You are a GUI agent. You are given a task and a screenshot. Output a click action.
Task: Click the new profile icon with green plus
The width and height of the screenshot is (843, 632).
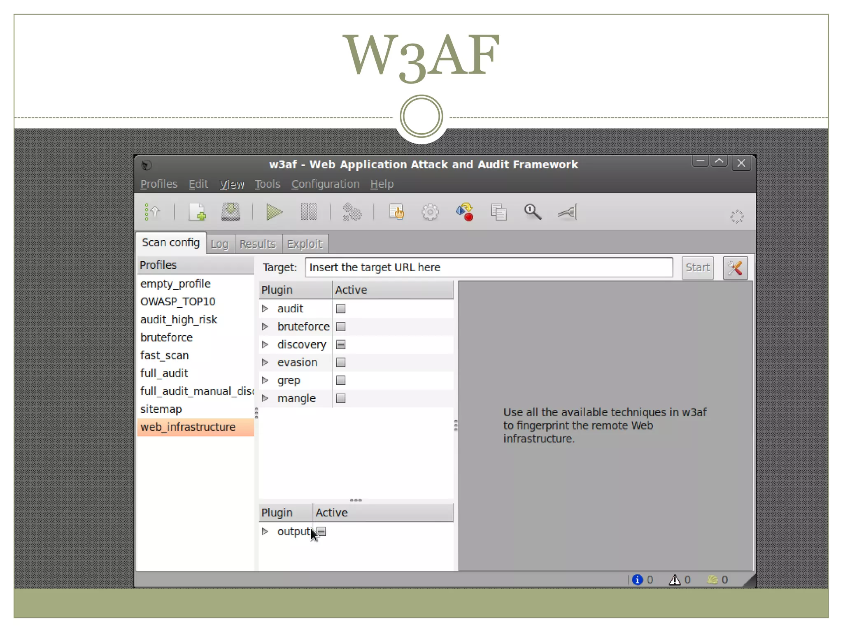click(197, 212)
